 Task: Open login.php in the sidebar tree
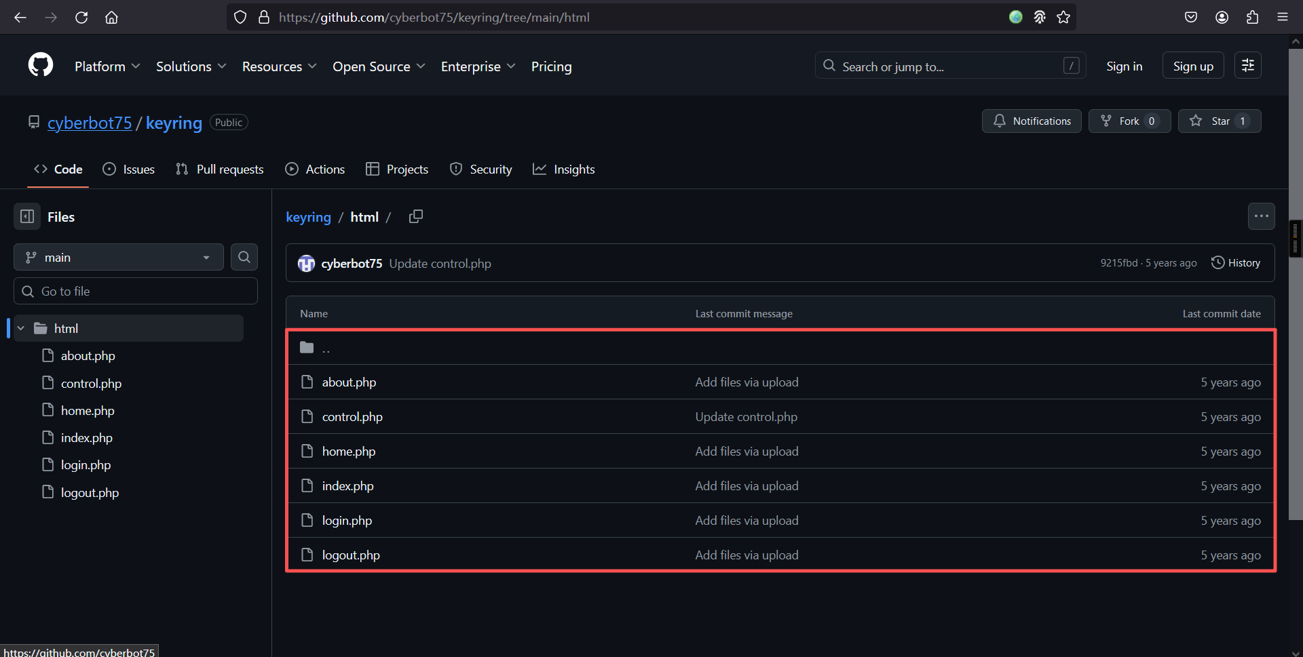point(86,464)
